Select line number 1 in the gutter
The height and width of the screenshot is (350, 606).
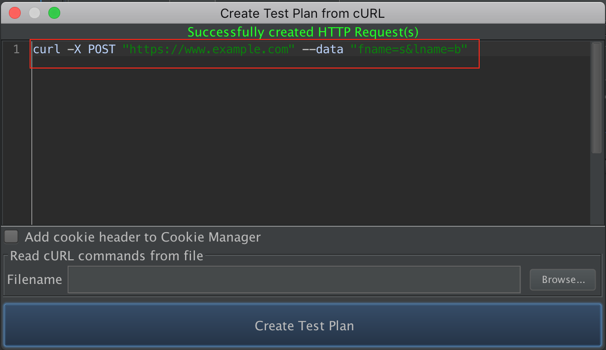(16, 50)
